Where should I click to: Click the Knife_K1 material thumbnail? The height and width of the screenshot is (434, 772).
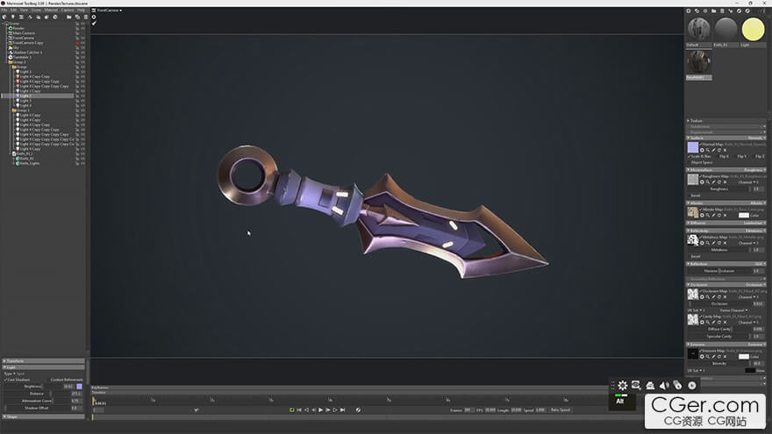point(726,29)
